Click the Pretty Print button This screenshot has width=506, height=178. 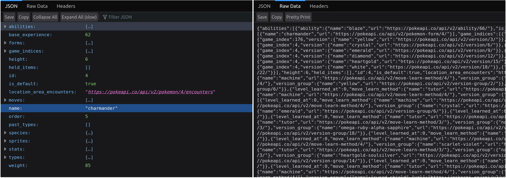(298, 17)
